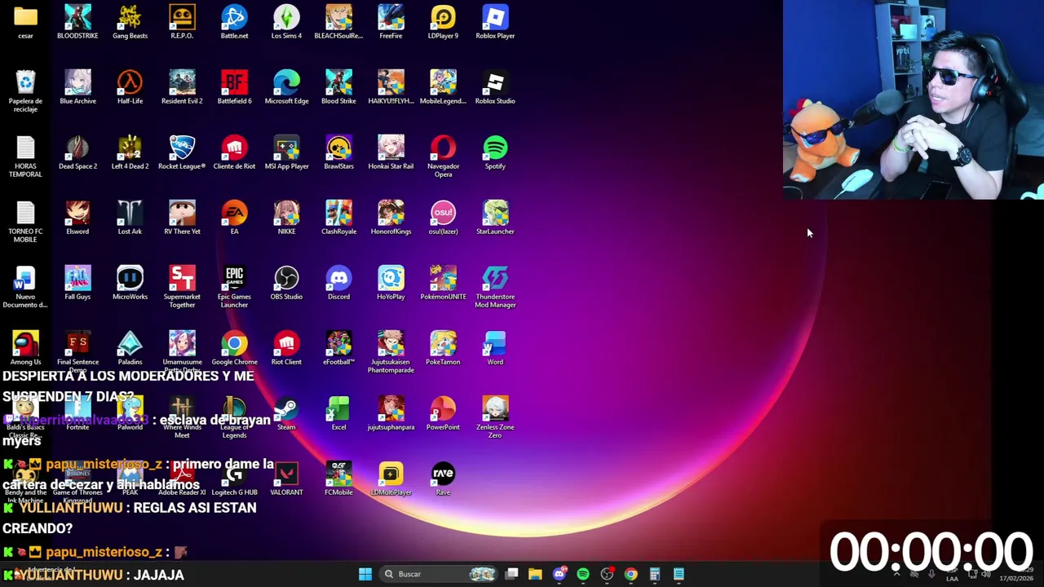Open the Spotify desktop shortcut
Viewport: 1044px width, 587px height.
[495, 152]
